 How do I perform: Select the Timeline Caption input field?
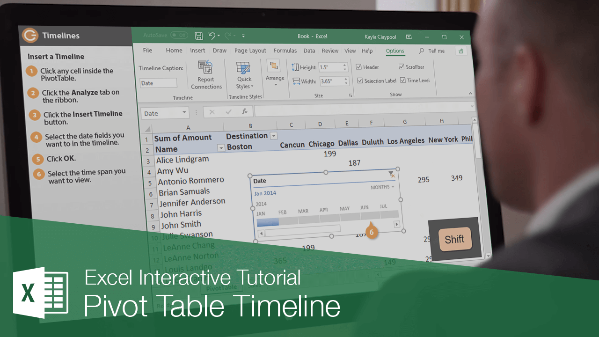coord(158,82)
